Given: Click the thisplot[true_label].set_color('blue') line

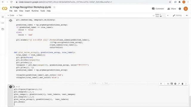Looking at the screenshot, I should click(x=37, y=78).
